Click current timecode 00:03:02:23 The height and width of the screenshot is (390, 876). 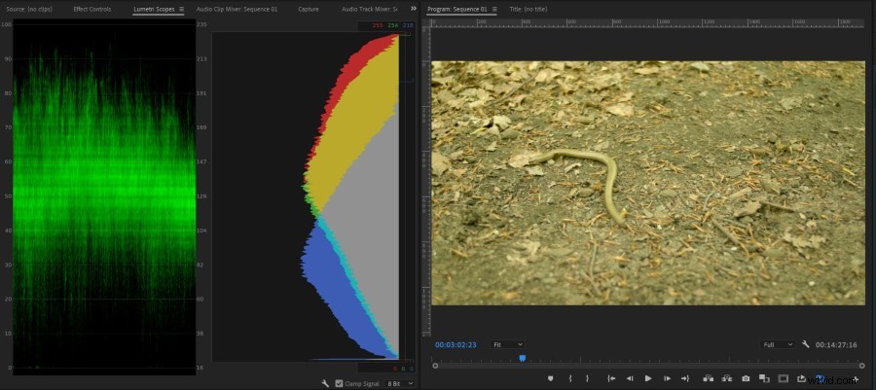[456, 345]
